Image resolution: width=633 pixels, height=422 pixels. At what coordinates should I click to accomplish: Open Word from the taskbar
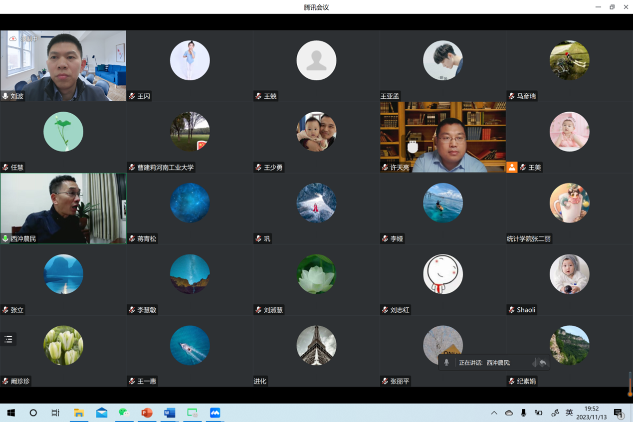pos(170,413)
